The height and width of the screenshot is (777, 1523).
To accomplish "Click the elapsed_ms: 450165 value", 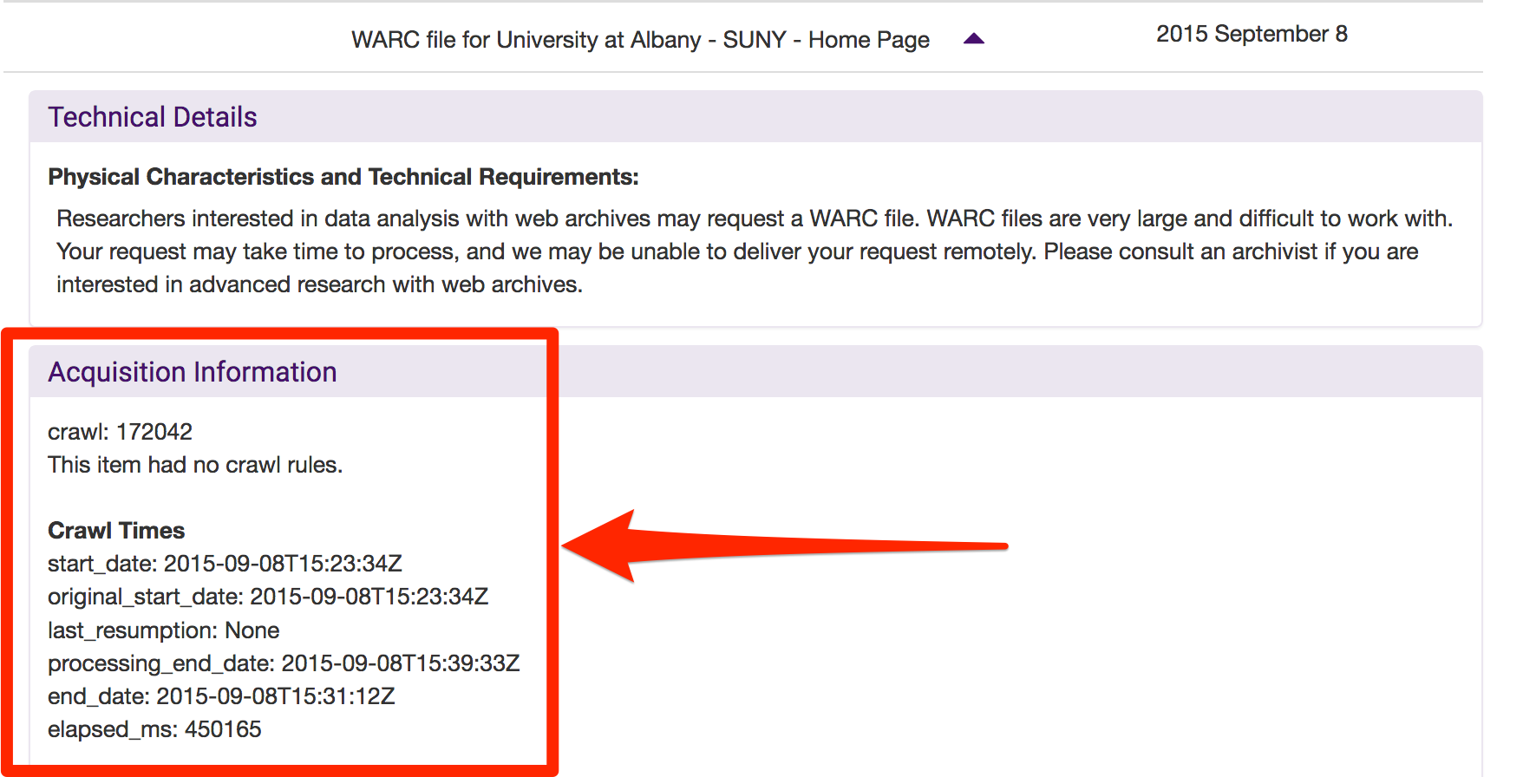I will tap(154, 729).
